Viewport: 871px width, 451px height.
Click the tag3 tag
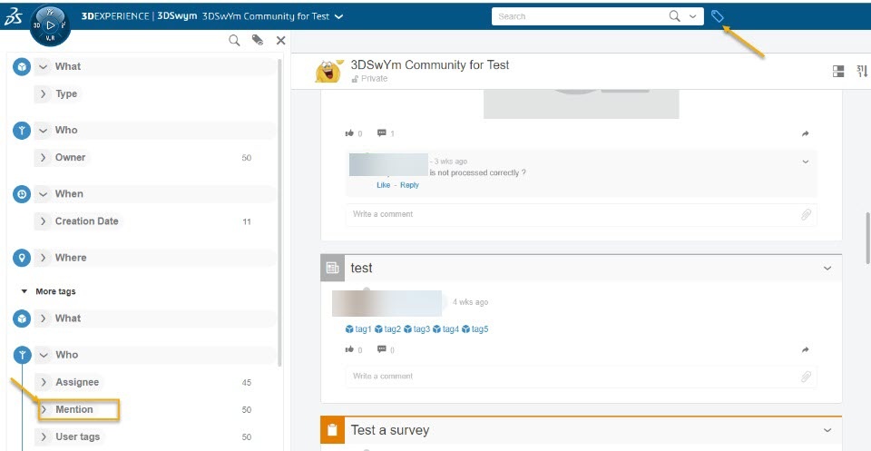coord(416,329)
